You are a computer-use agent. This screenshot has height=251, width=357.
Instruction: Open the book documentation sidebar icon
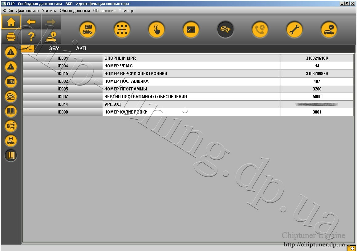point(11,111)
